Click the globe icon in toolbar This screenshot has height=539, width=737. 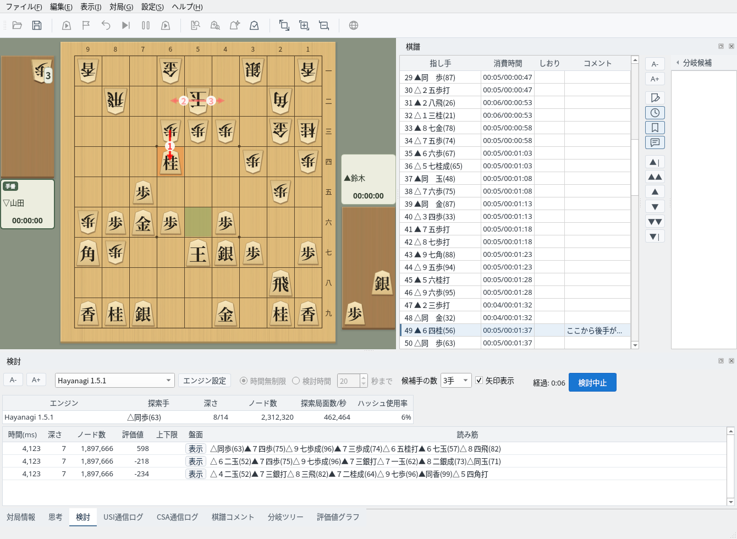354,25
